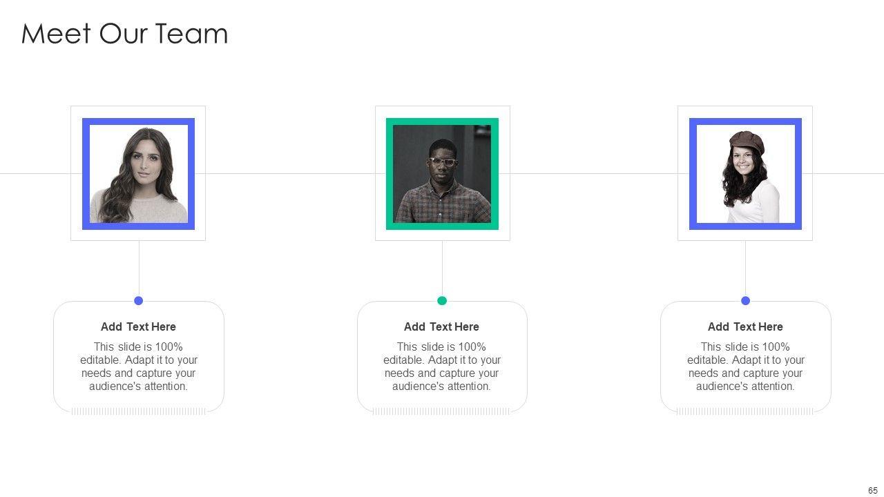Select the right "Add Text Here" heading
Image resolution: width=884 pixels, height=497 pixels.
pyautogui.click(x=745, y=327)
